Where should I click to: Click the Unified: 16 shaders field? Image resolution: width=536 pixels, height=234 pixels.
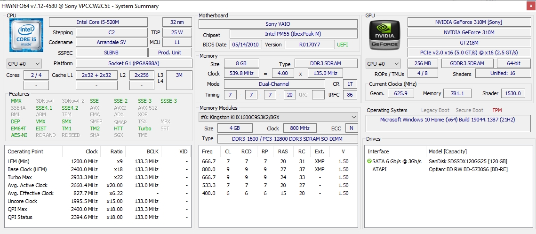502,74
